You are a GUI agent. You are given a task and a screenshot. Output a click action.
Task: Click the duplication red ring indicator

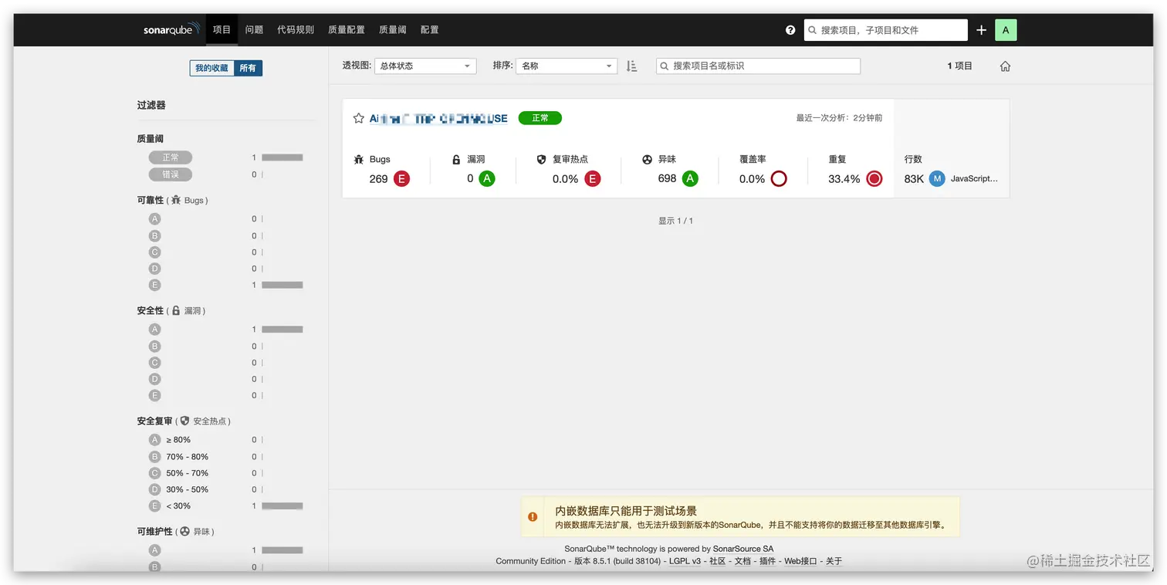coord(874,179)
